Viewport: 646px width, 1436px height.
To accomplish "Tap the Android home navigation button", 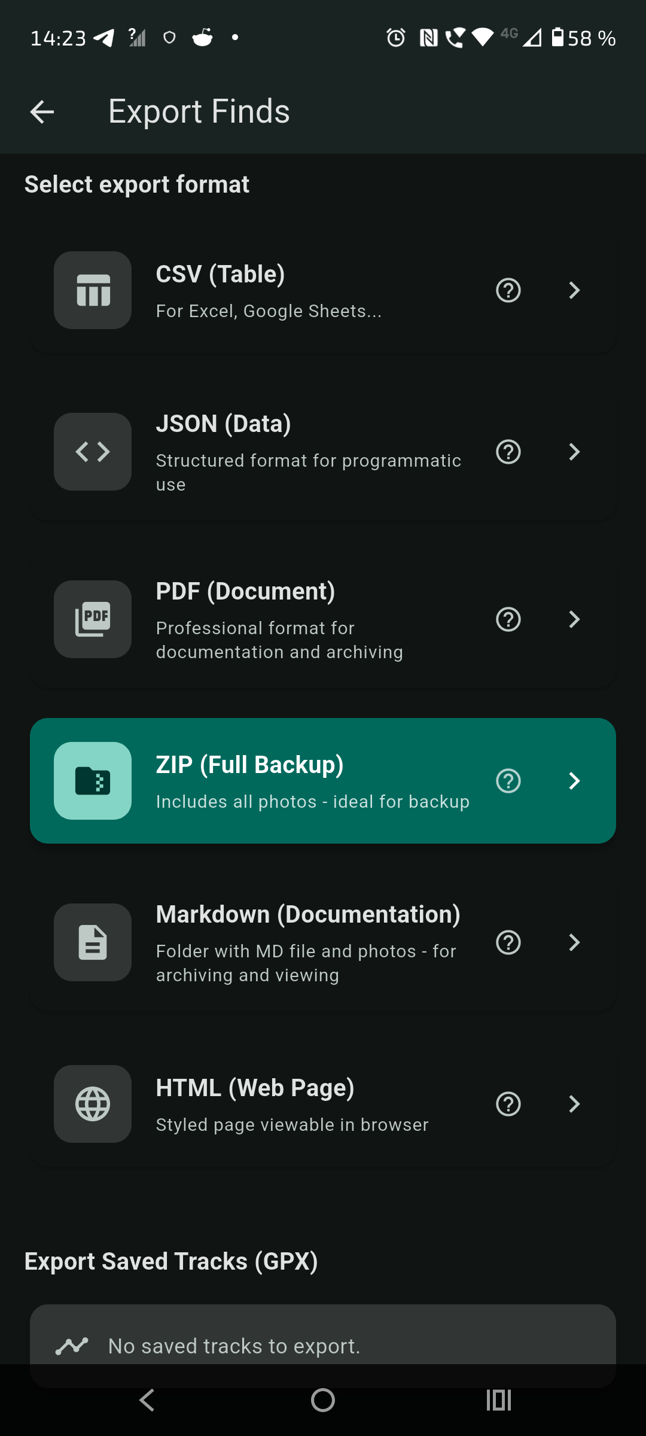I will pyautogui.click(x=323, y=1400).
